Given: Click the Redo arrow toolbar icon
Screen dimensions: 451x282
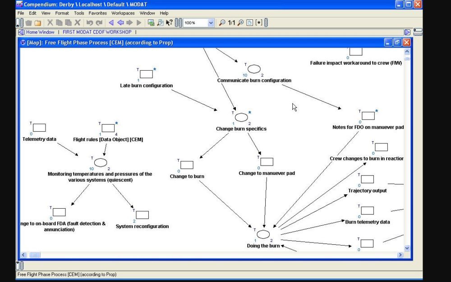Looking at the screenshot, I should pyautogui.click(x=99, y=23).
